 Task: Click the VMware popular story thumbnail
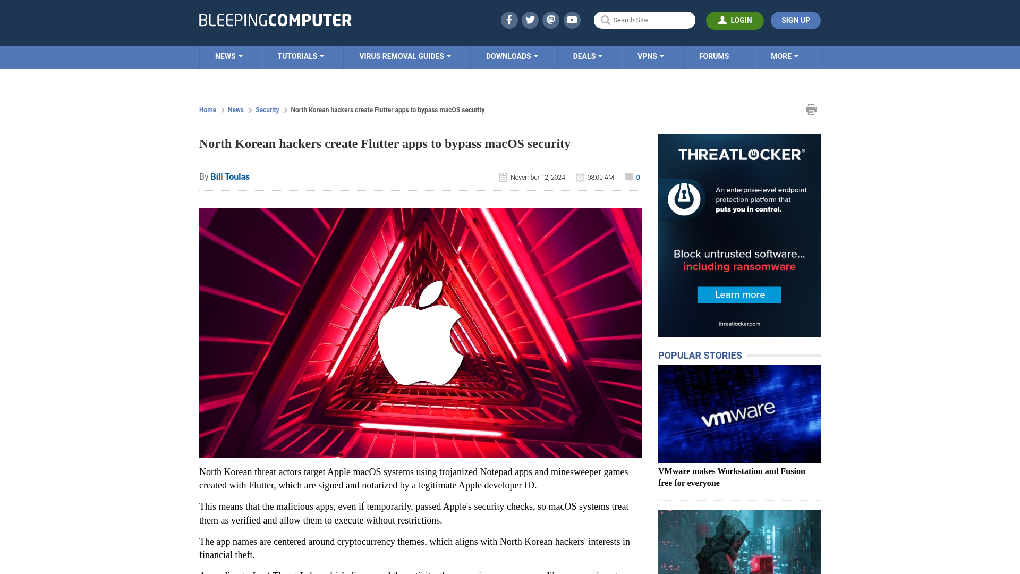pyautogui.click(x=739, y=414)
